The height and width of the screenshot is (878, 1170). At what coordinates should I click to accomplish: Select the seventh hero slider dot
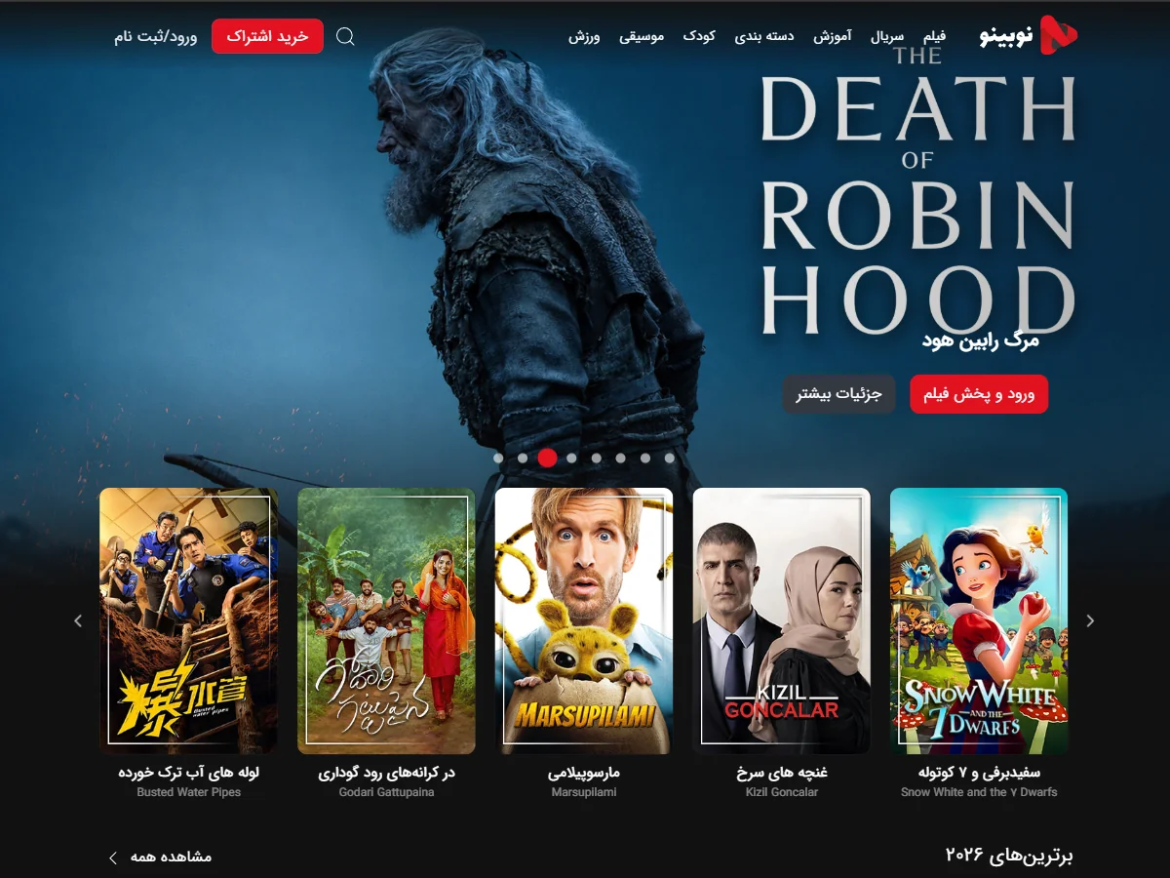pyautogui.click(x=644, y=458)
